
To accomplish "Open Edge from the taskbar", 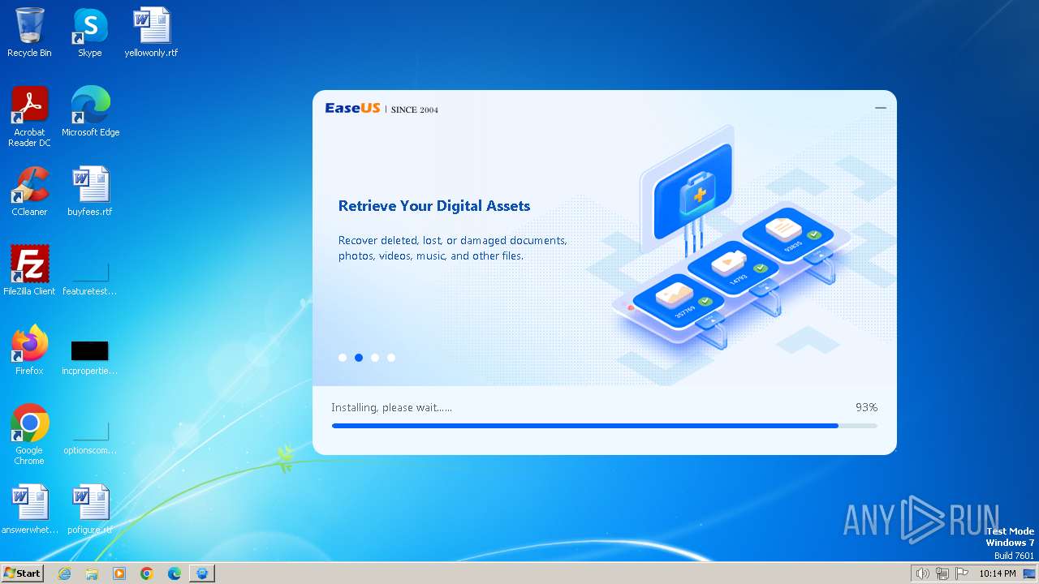I will point(175,573).
